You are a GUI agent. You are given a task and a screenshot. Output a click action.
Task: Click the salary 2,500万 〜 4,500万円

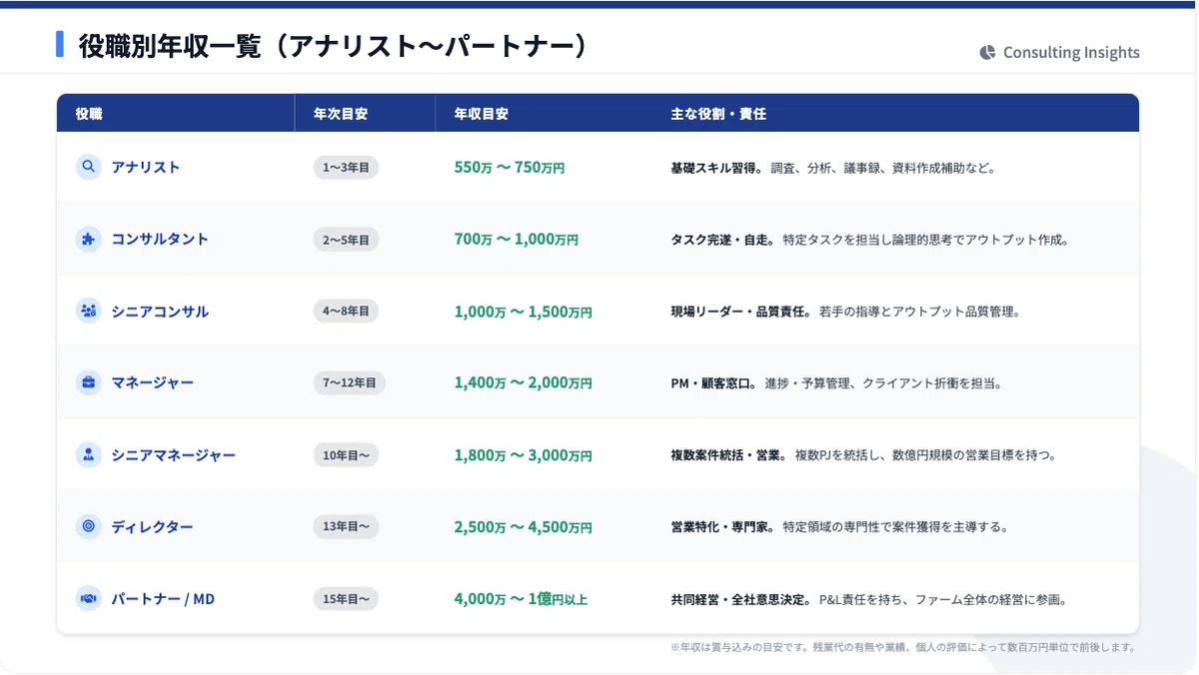point(524,527)
